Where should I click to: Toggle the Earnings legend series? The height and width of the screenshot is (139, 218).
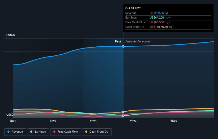coord(38,132)
